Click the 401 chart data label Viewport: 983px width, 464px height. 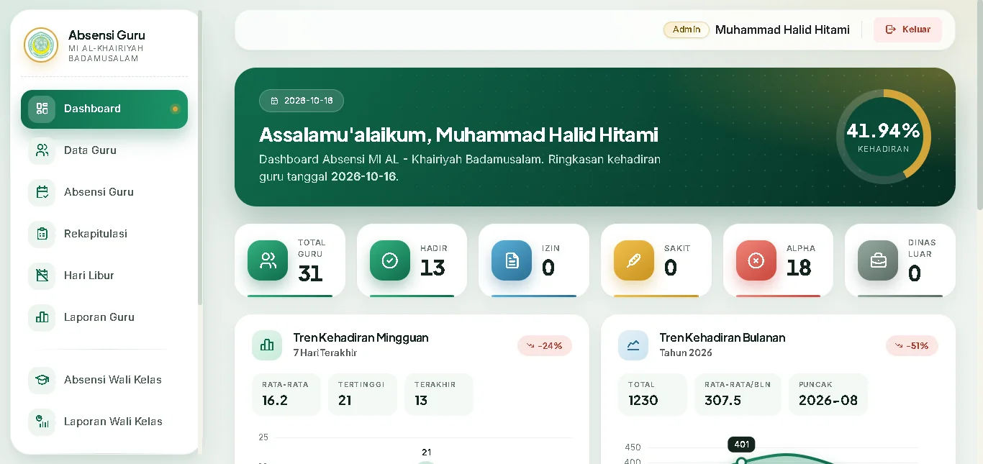click(742, 445)
